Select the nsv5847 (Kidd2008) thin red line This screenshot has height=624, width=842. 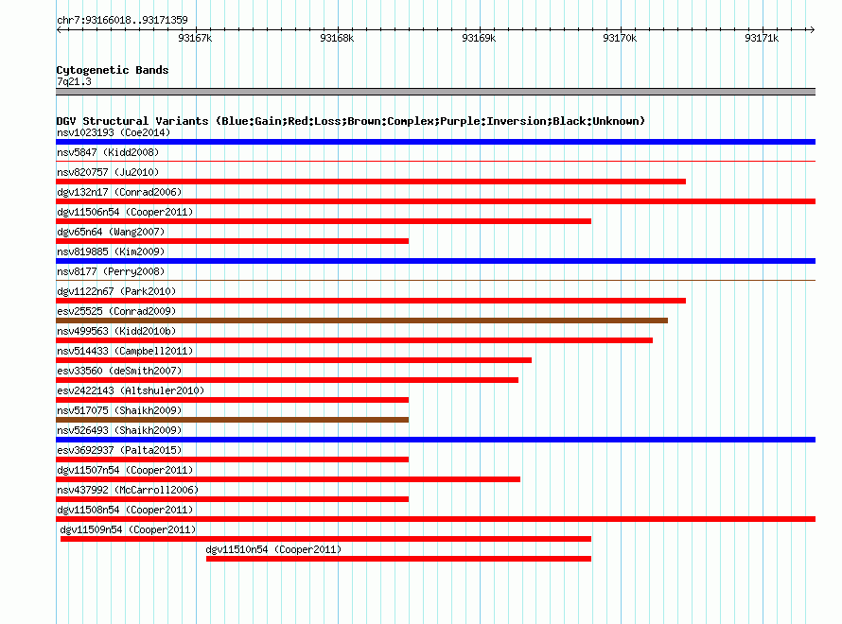(435, 161)
